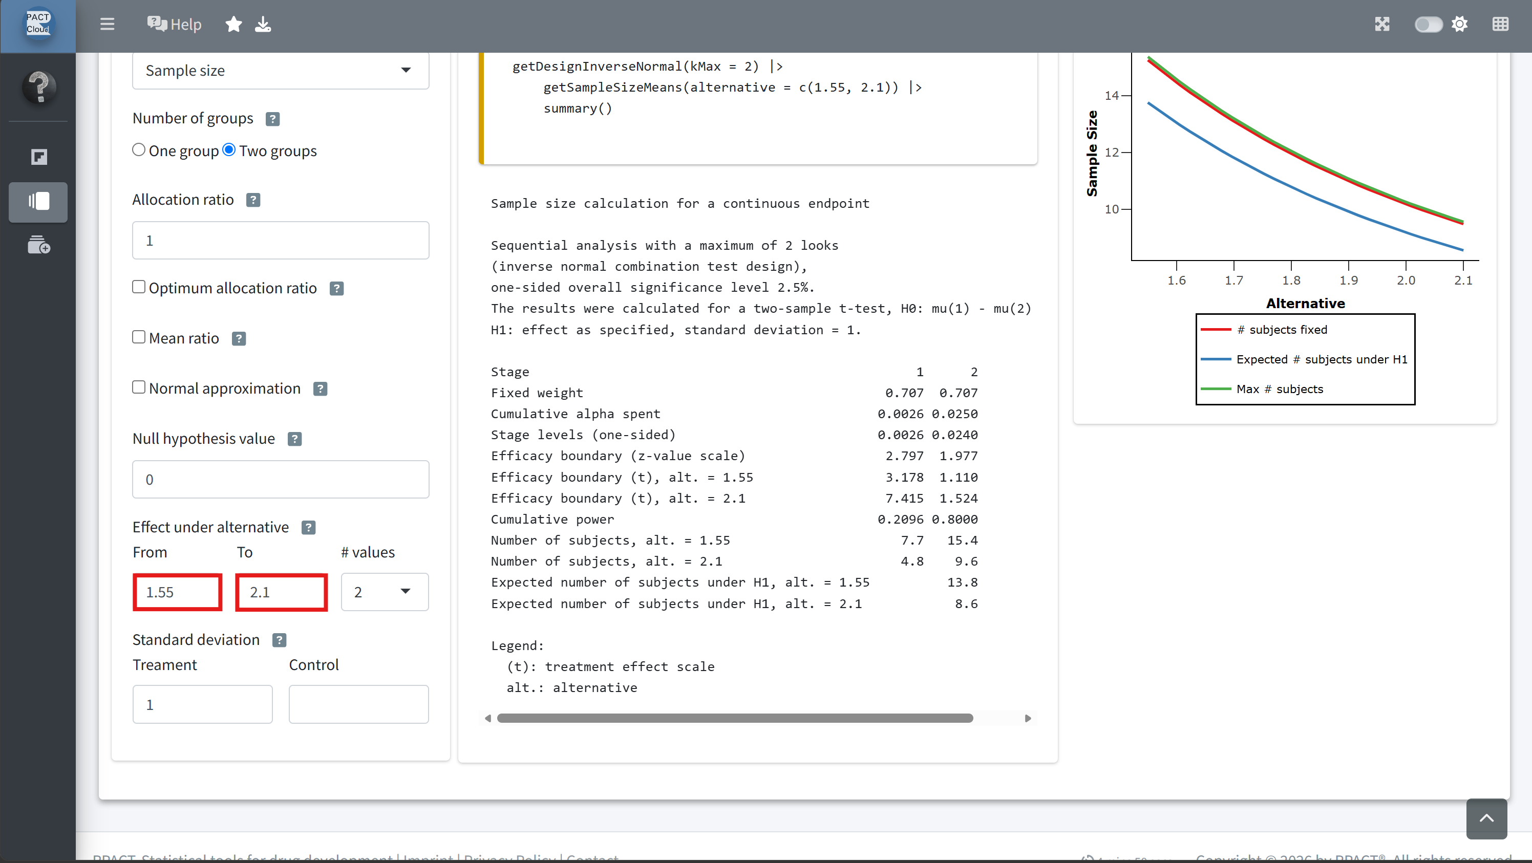
Task: Click the sun brightness icon
Action: click(x=1459, y=25)
